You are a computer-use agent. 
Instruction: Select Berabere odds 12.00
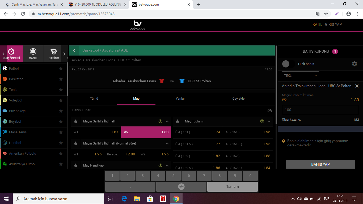pos(121,154)
